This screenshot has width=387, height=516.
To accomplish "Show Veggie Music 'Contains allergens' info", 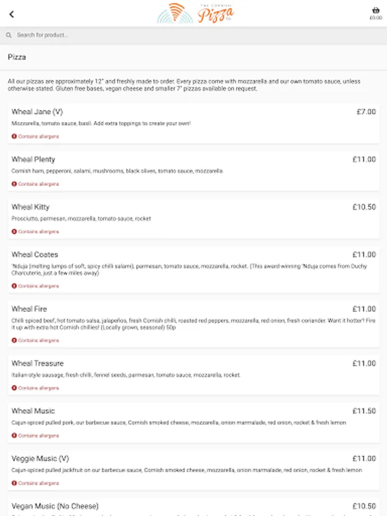I will 38,483.
